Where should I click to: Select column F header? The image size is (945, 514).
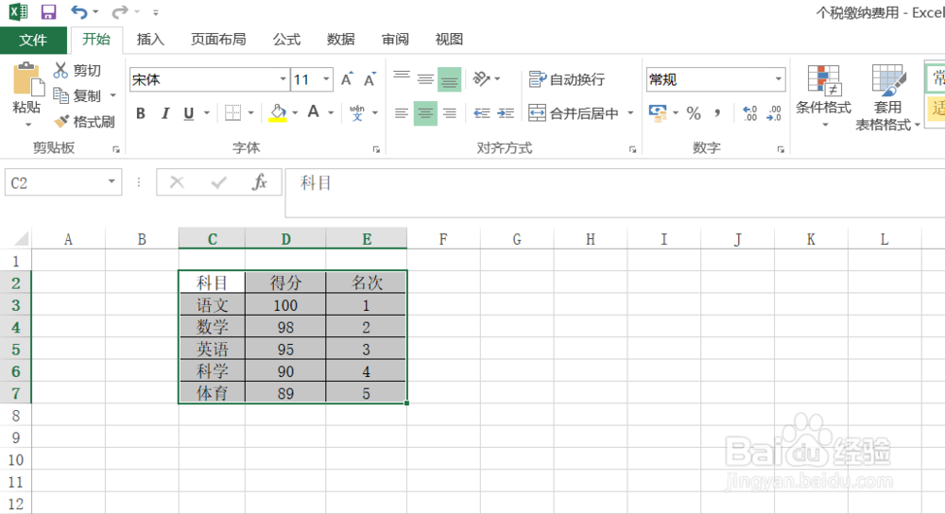(x=443, y=239)
